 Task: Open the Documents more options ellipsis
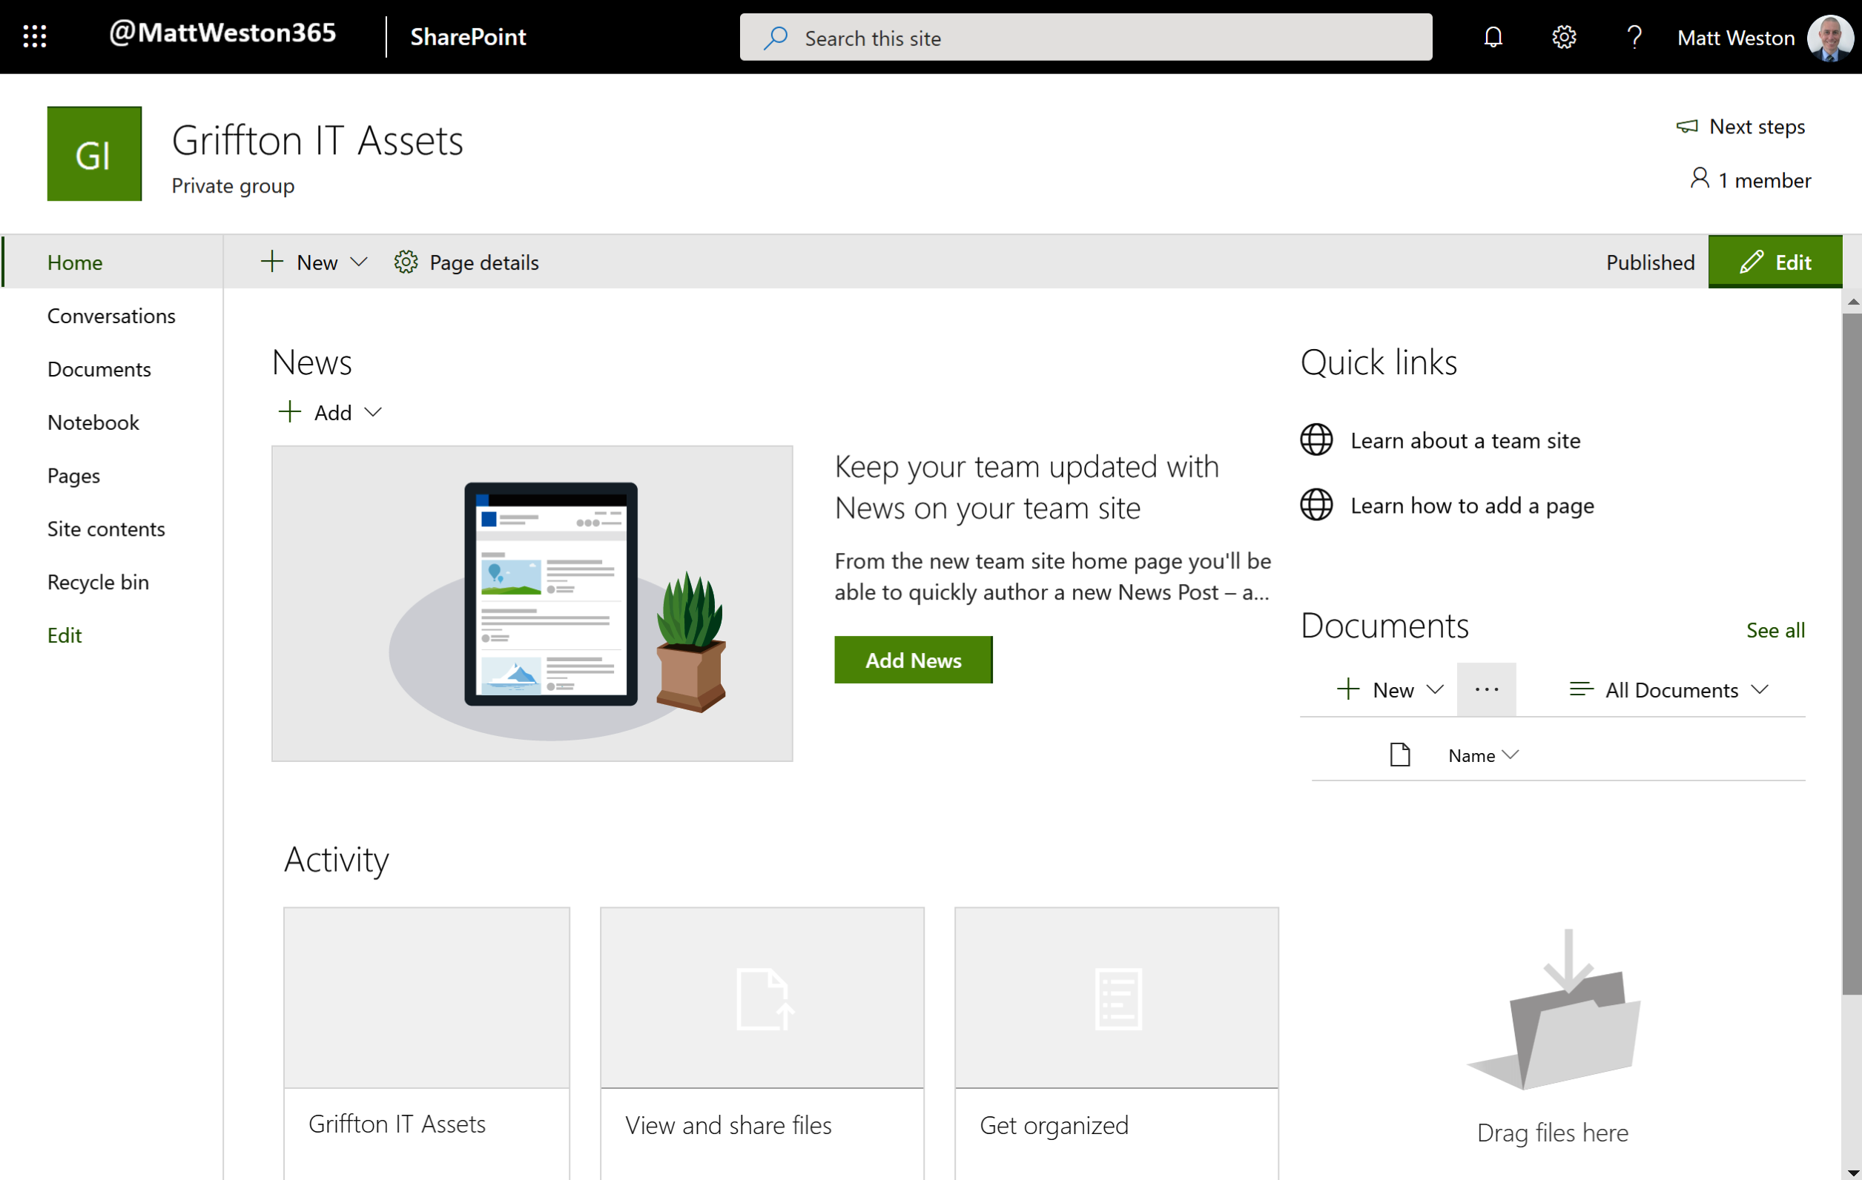click(1486, 689)
